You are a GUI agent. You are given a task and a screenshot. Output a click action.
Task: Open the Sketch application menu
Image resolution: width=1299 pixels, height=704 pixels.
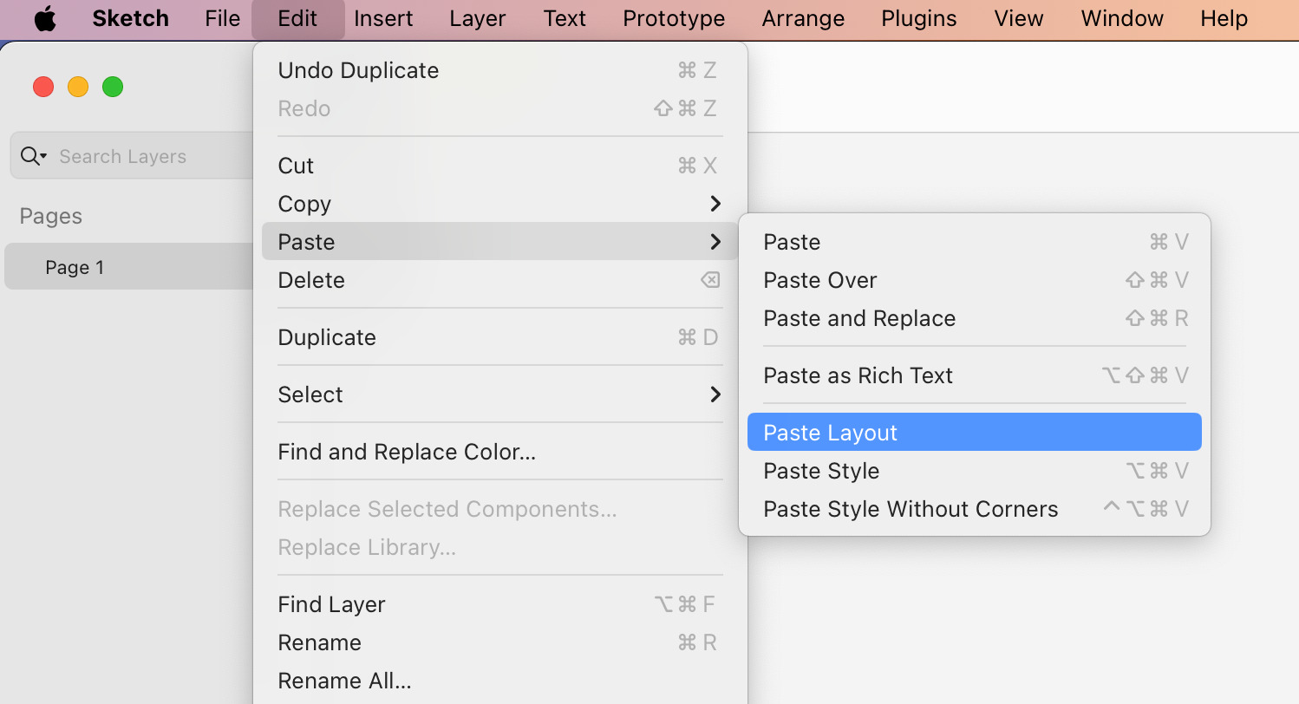click(x=129, y=18)
